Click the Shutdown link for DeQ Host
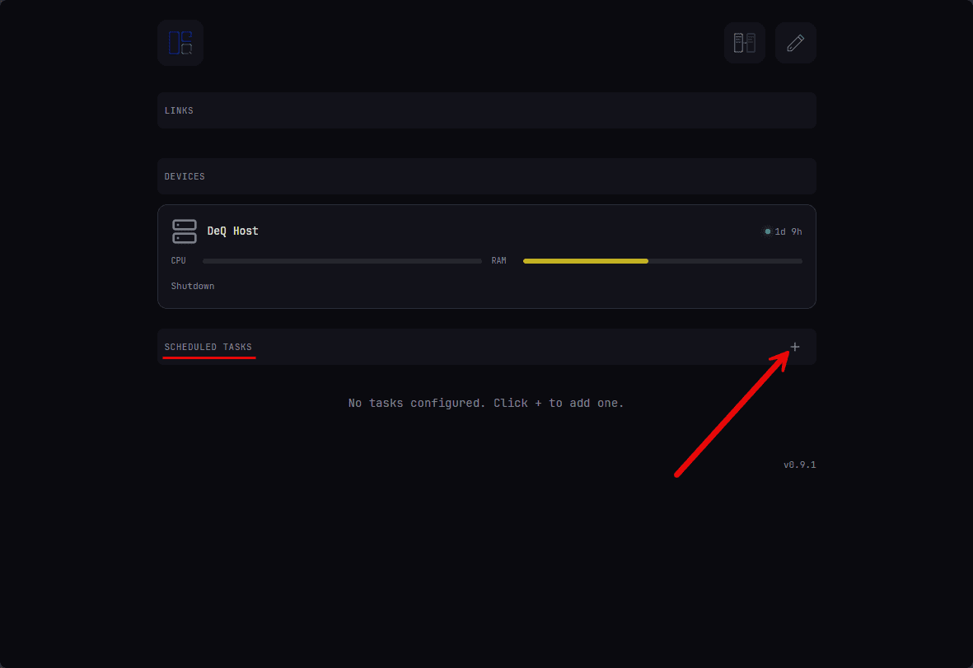This screenshot has height=668, width=973. point(192,286)
